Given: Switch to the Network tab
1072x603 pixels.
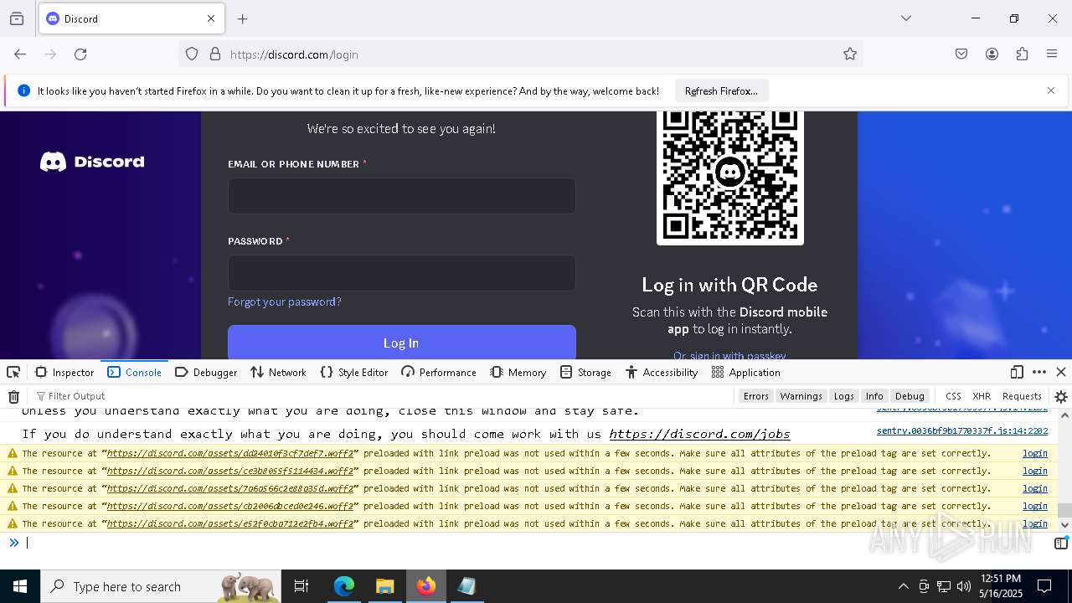Looking at the screenshot, I should (278, 373).
